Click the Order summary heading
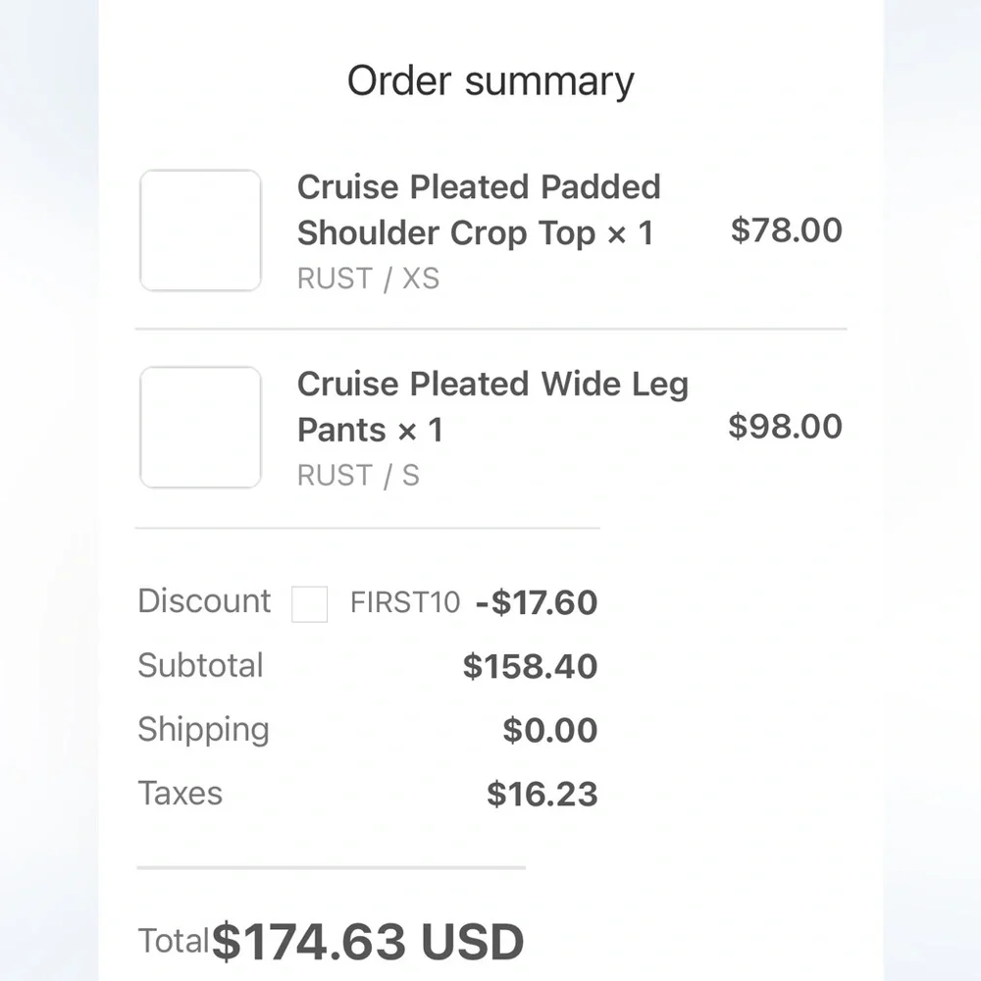This screenshot has height=981, width=981. [490, 82]
